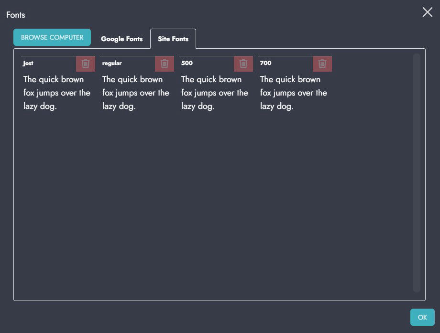Image resolution: width=440 pixels, height=333 pixels.
Task: Click the regular variant label
Action: coord(112,63)
